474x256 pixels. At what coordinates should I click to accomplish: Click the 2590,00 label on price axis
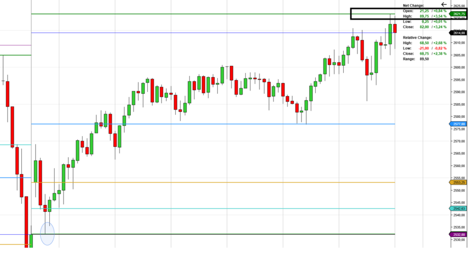click(x=459, y=92)
